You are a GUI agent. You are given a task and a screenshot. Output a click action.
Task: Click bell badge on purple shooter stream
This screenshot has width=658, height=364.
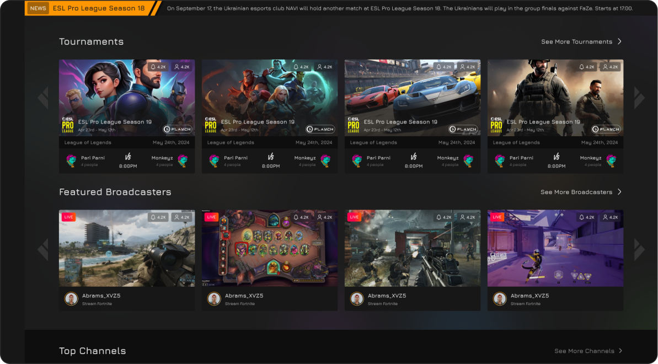coord(586,217)
